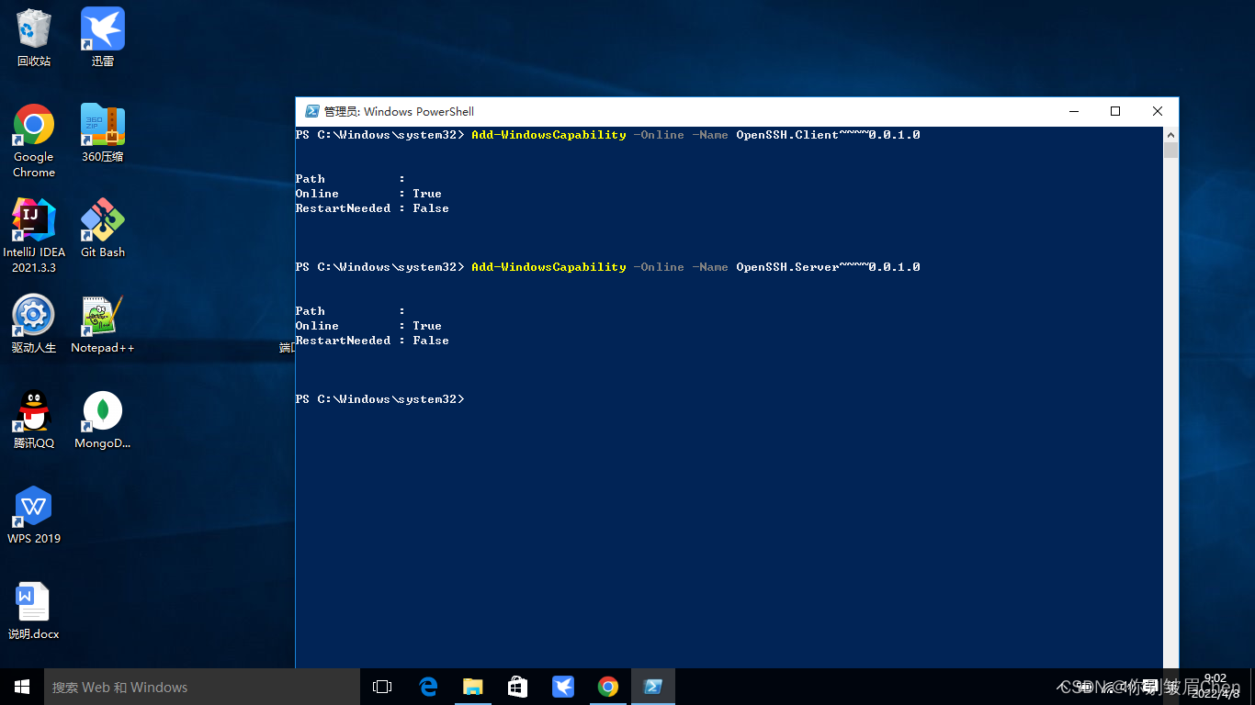Launch WPS 2019 desktop shortcut
The image size is (1255, 705).
(34, 507)
